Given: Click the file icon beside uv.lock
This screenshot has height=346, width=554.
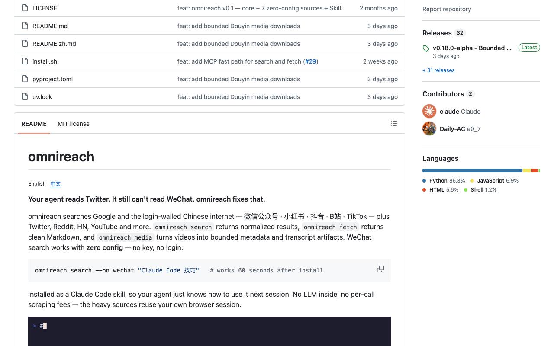Looking at the screenshot, I should [x=25, y=96].
